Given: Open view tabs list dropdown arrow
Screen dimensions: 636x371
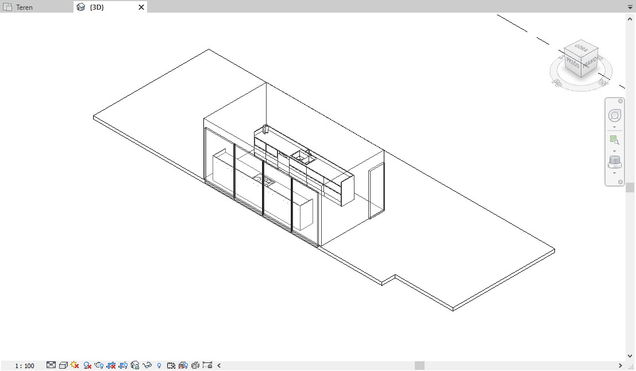Looking at the screenshot, I should click(x=630, y=7).
